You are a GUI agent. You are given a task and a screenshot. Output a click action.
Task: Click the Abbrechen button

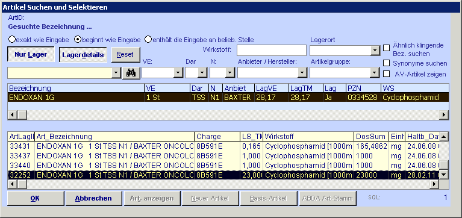(93, 198)
